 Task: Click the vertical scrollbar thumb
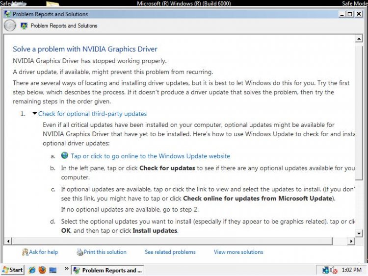coord(359,113)
